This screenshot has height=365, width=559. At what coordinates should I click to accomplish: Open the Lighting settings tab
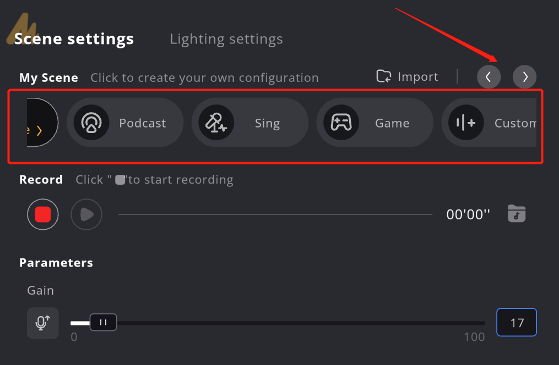coord(226,39)
